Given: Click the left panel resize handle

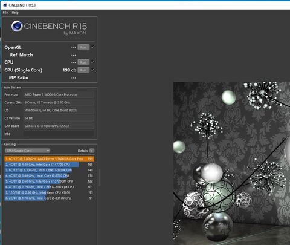Looking at the screenshot, I should pos(99,177).
